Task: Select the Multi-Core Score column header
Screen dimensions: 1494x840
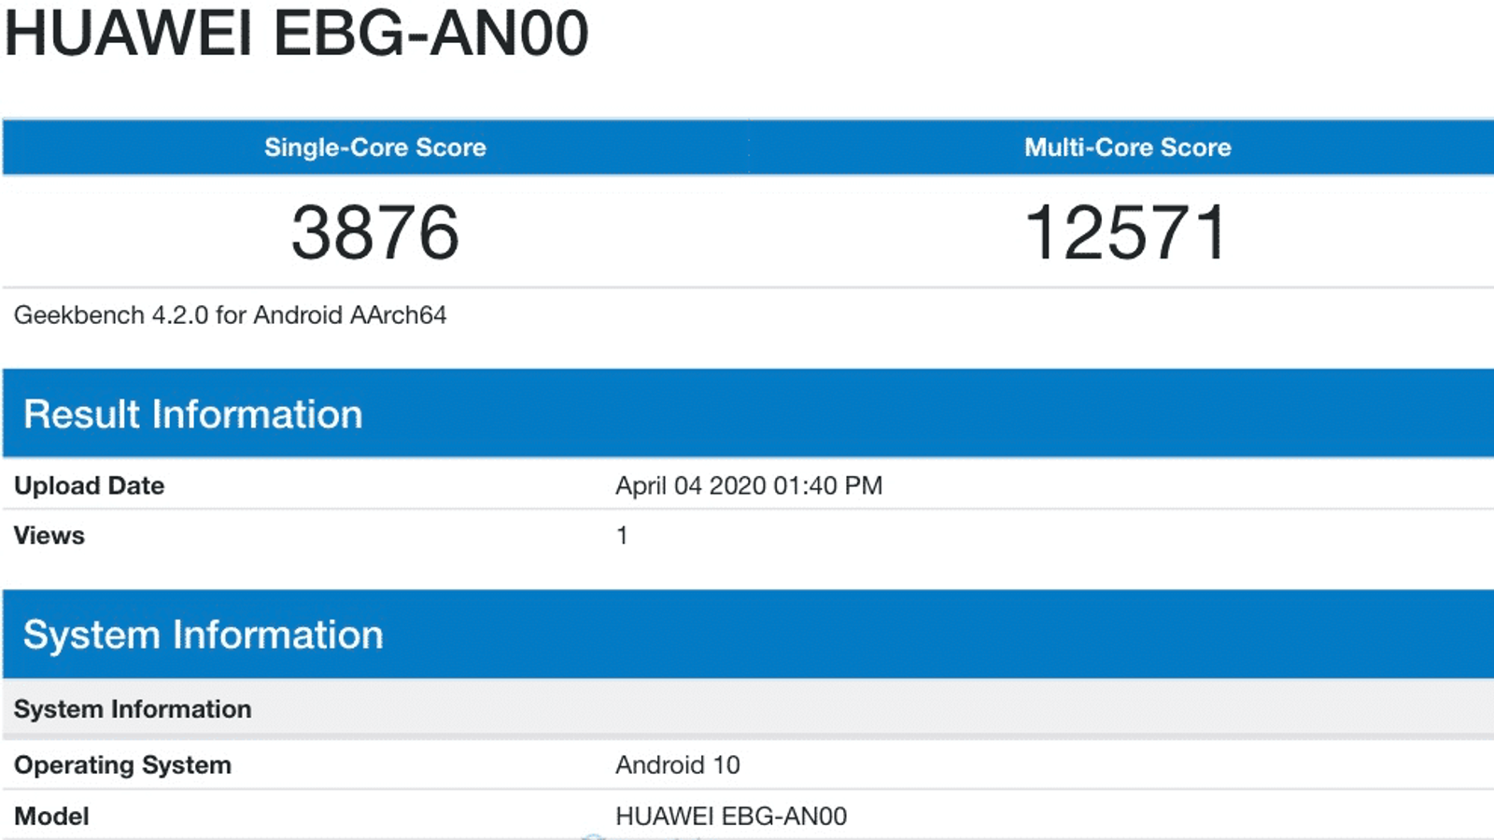Action: pyautogui.click(x=1127, y=147)
